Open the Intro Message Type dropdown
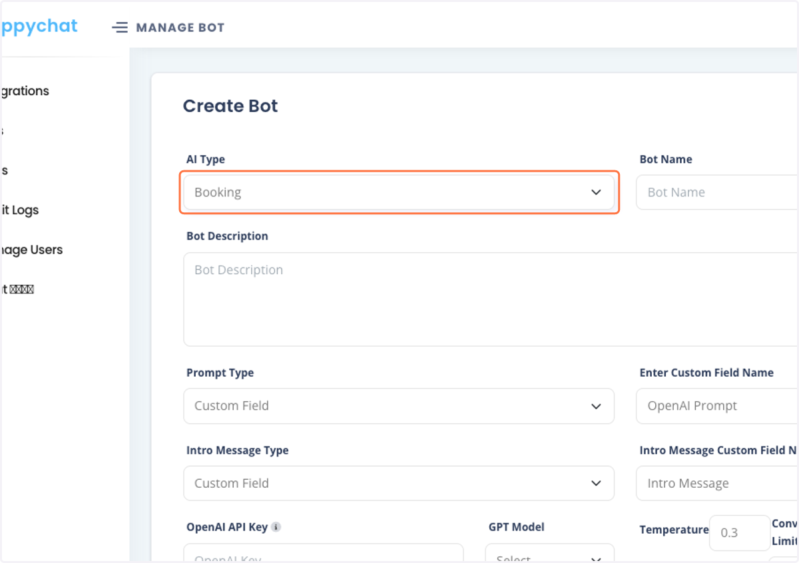Screen dimensions: 799x563 point(399,483)
